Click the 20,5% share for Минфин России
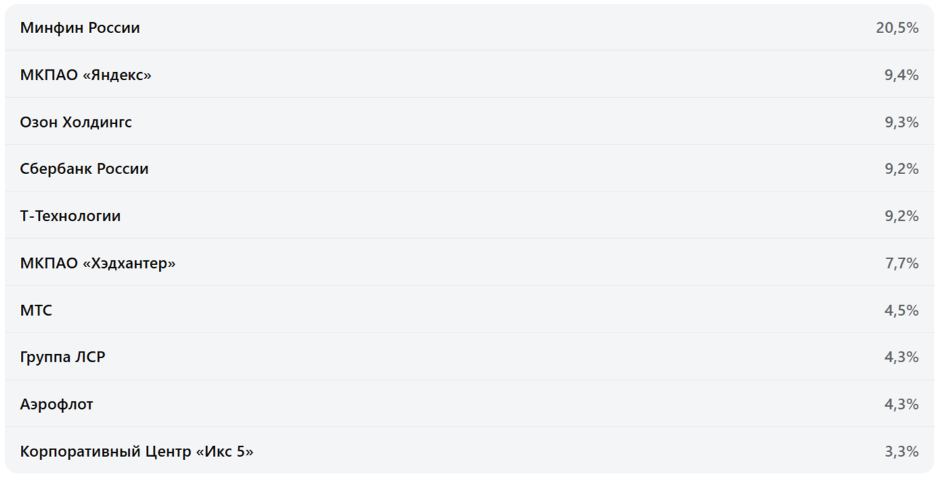The height and width of the screenshot is (477, 938). click(897, 28)
